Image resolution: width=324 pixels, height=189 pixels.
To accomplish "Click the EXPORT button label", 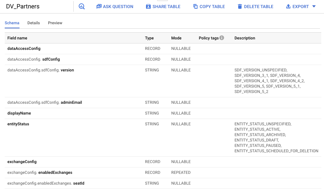I will tap(300, 7).
